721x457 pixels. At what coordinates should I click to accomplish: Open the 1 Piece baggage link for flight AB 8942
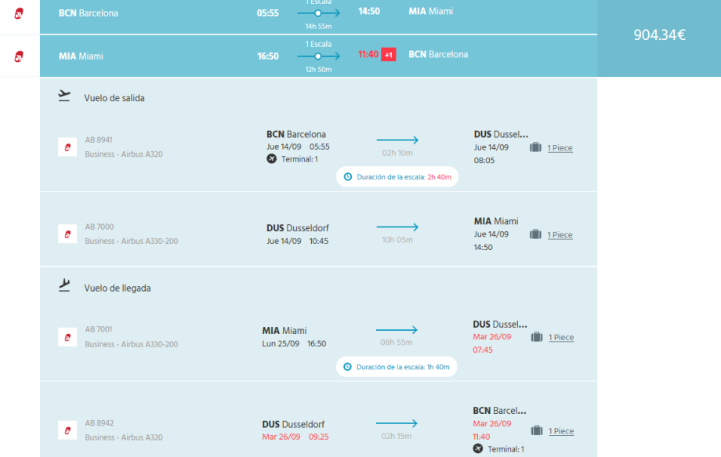(x=560, y=431)
